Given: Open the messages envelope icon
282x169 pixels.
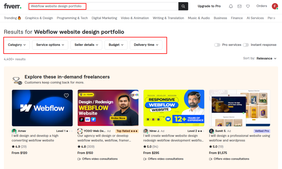Looking at the screenshot, I should pyautogui.click(x=239, y=6).
